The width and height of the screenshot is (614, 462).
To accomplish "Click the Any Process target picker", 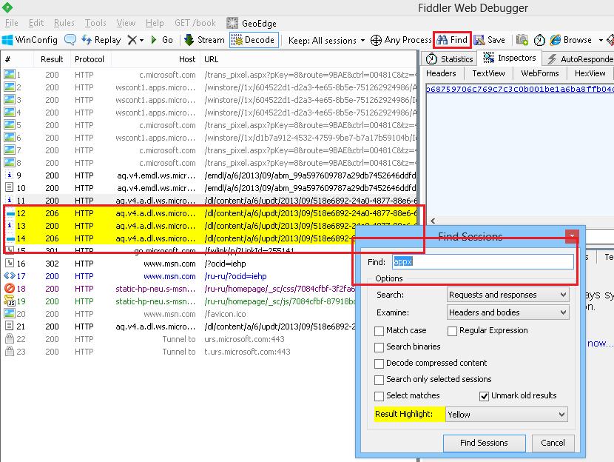I will pyautogui.click(x=401, y=40).
